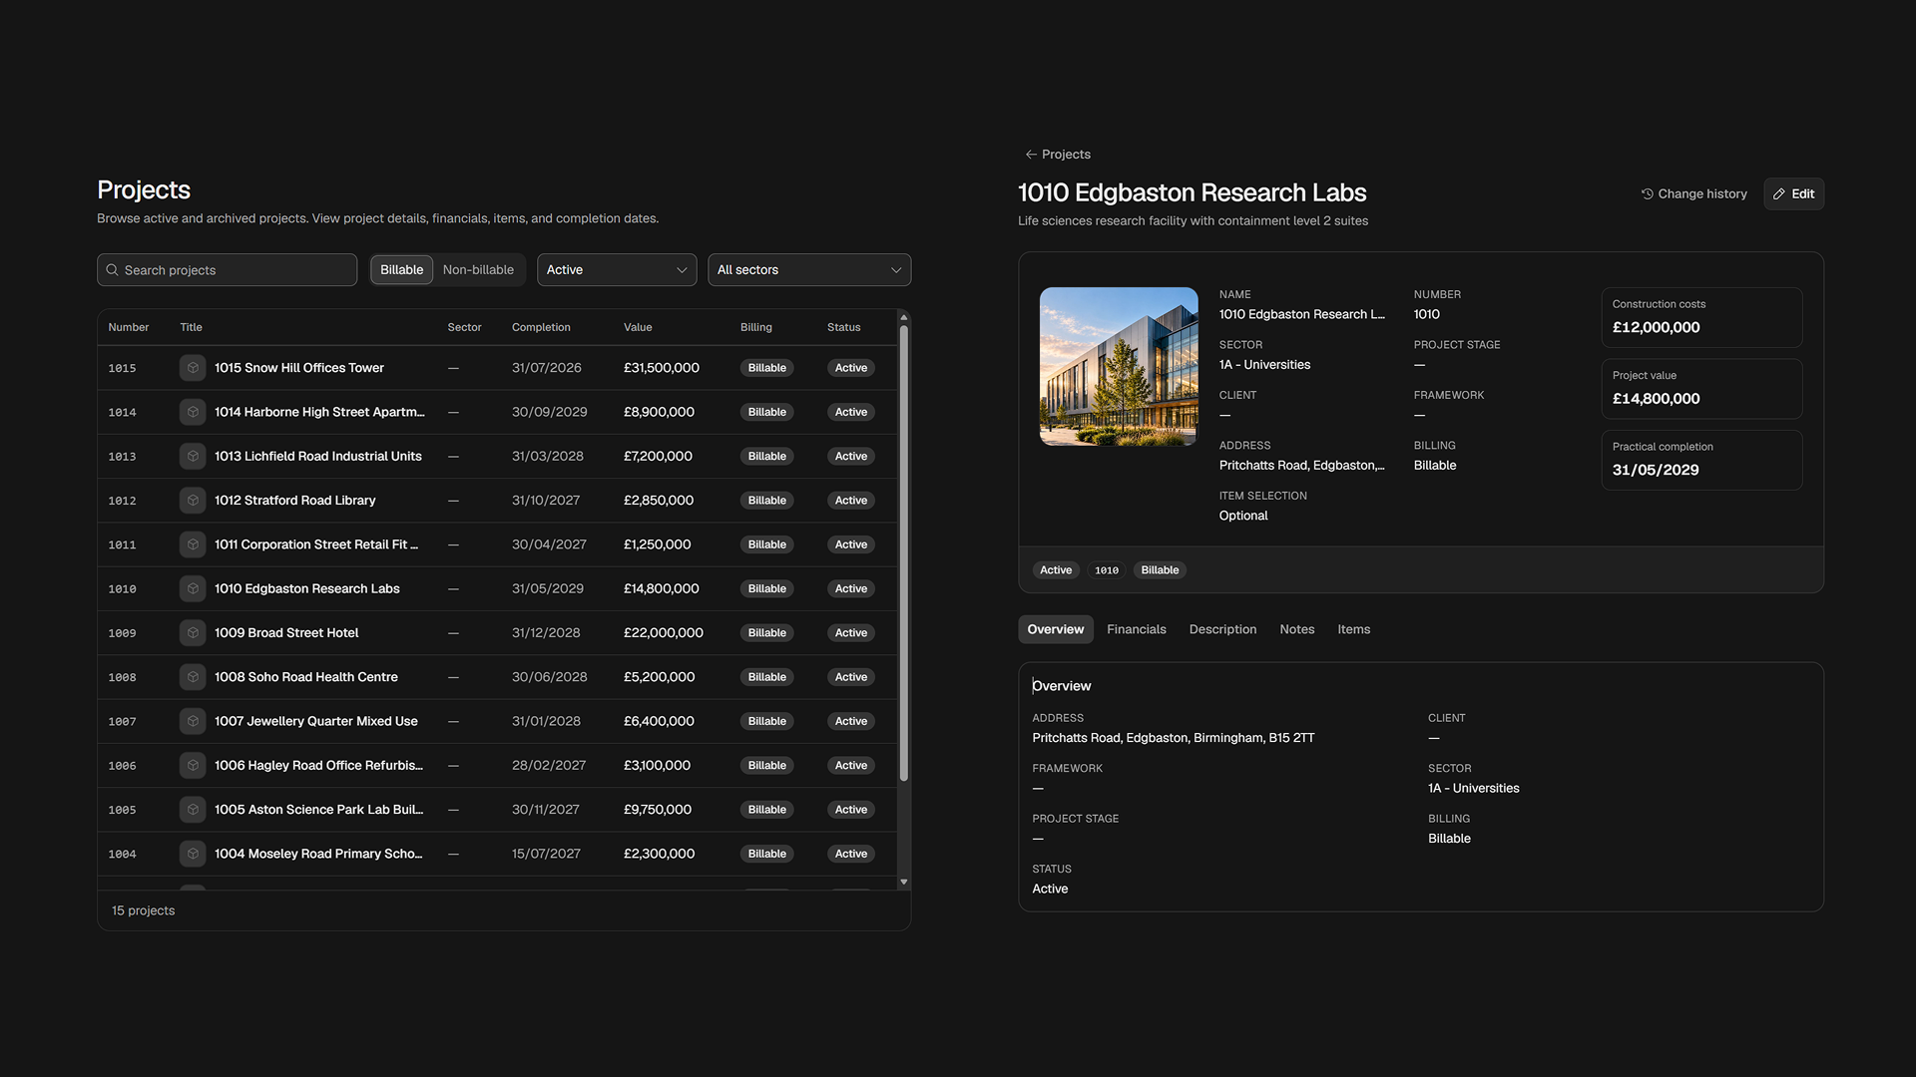Click the cube icon beside 1007 Jewellery Quarter Mixed Use

pos(193,721)
